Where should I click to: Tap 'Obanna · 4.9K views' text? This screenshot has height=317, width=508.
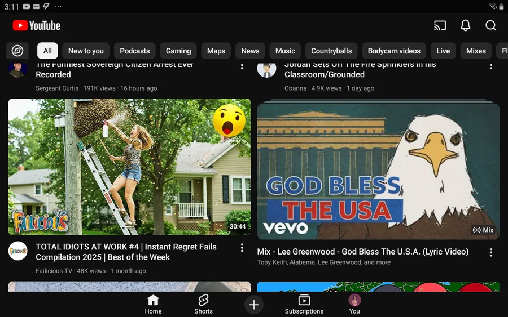313,88
